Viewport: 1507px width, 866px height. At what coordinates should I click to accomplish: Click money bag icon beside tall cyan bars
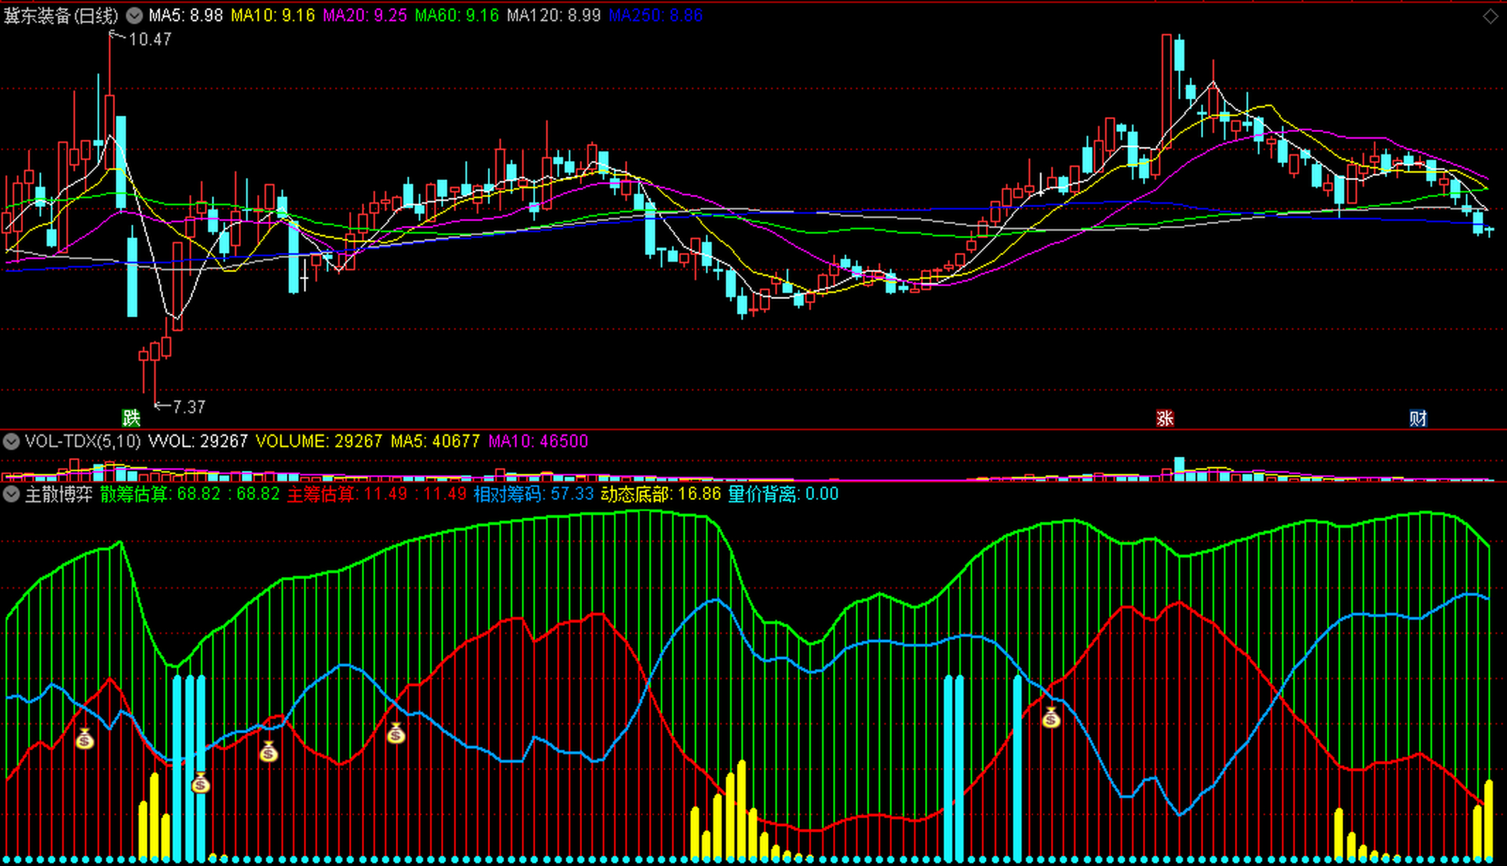coord(200,783)
